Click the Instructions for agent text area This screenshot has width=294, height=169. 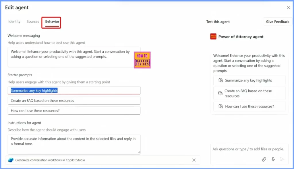click(x=74, y=144)
